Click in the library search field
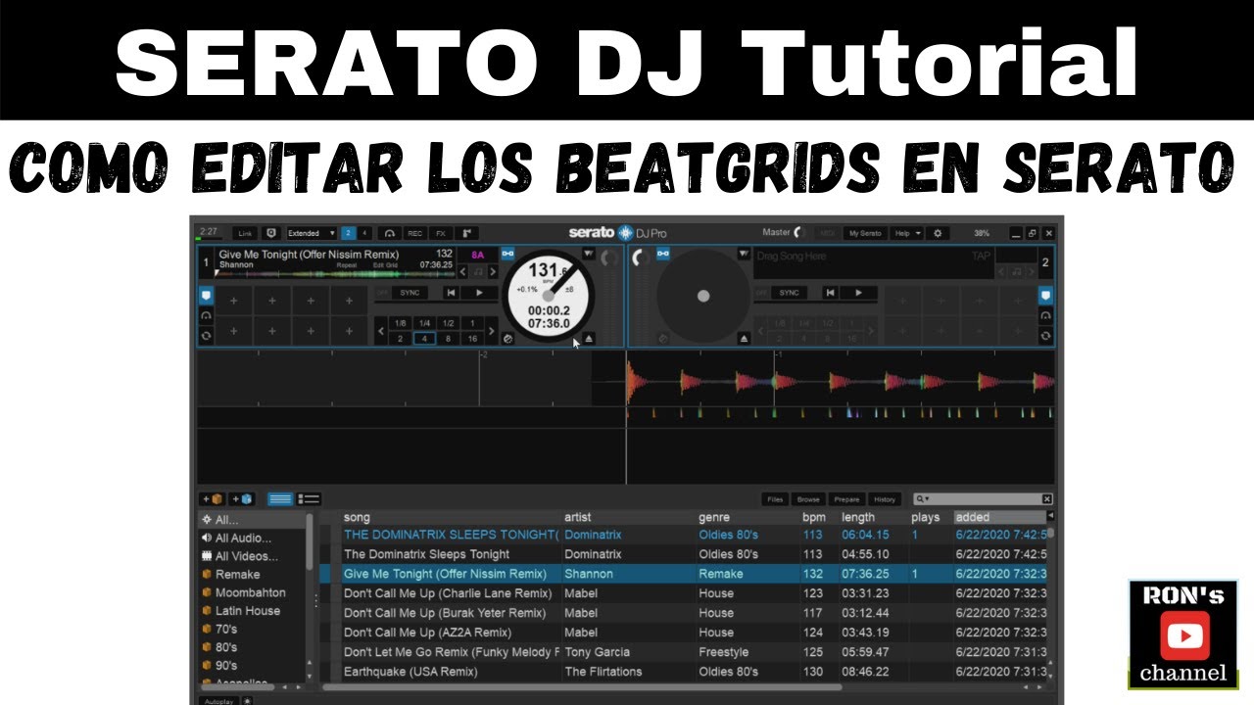 985,499
